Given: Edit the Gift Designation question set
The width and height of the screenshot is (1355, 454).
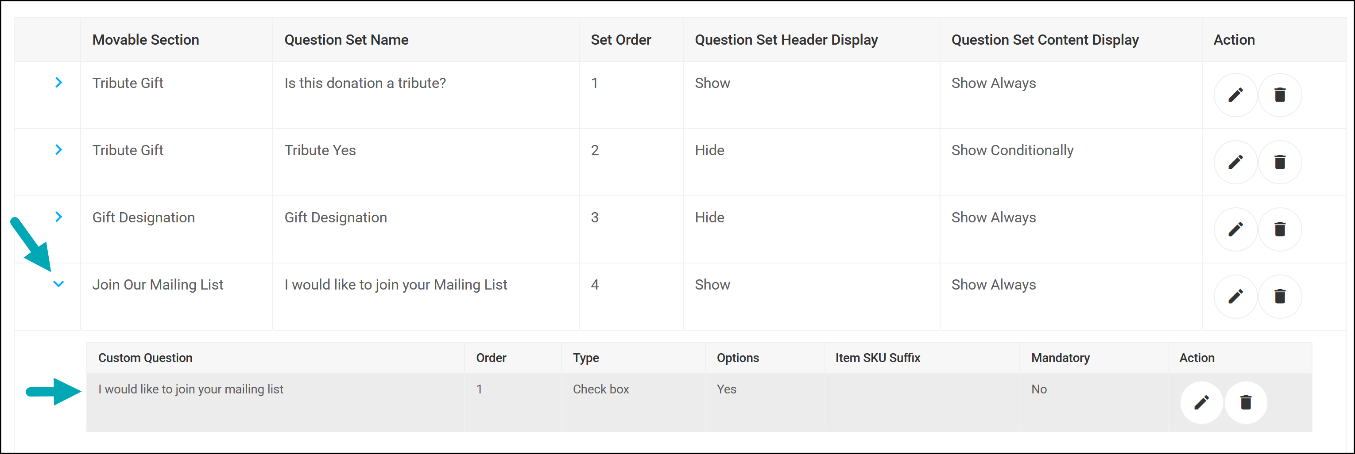Looking at the screenshot, I should (x=1235, y=229).
